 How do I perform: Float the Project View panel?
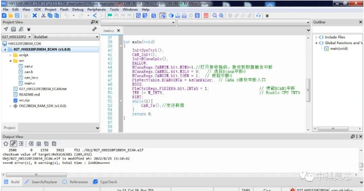click(92, 22)
